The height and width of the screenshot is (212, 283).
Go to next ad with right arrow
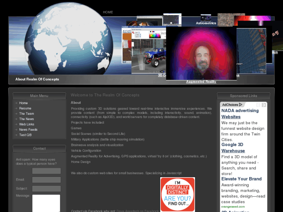[x=264, y=105]
